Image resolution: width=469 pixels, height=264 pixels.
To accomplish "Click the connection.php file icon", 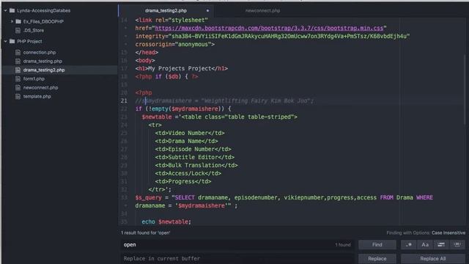I will point(18,52).
